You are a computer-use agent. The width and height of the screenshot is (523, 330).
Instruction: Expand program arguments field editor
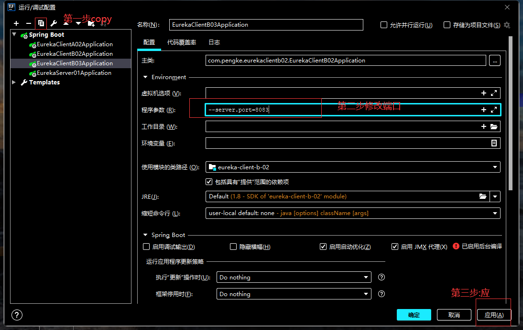pyautogui.click(x=494, y=110)
